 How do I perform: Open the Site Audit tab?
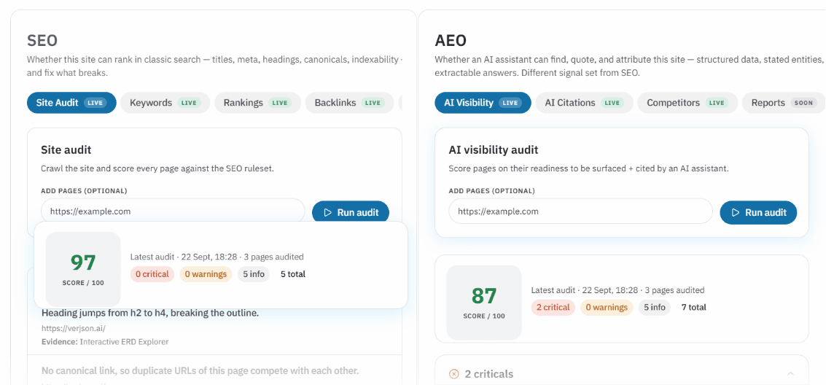pos(71,103)
